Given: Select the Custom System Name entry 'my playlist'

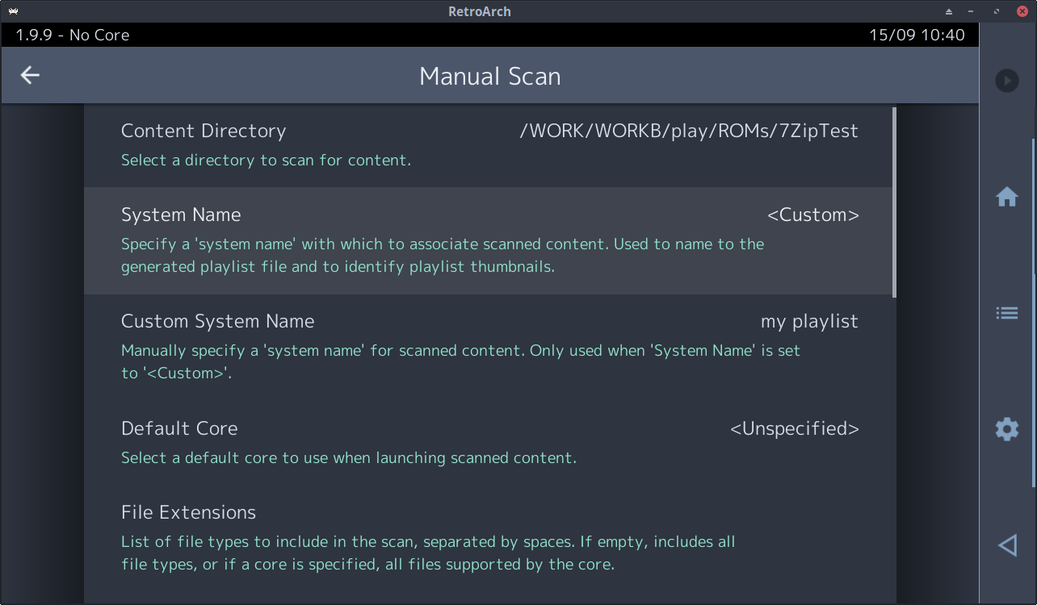Looking at the screenshot, I should 809,321.
